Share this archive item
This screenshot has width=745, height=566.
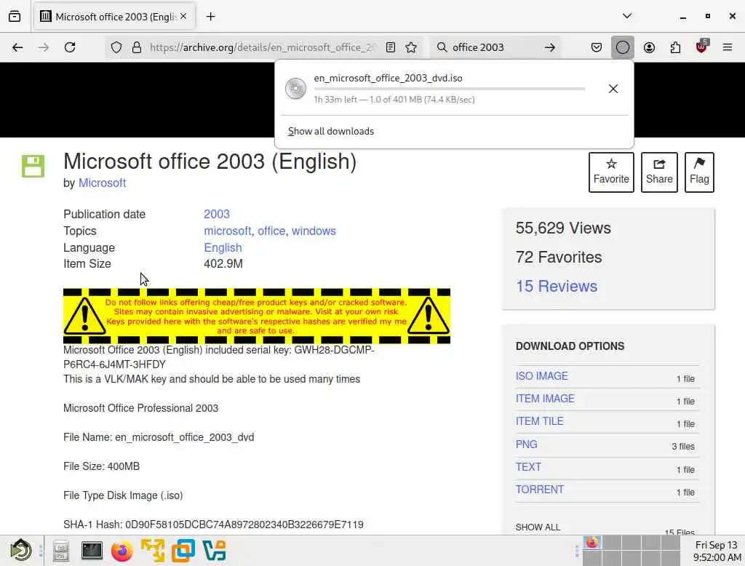659,172
